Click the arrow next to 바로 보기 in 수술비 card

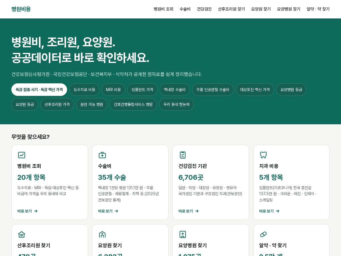click(117, 211)
